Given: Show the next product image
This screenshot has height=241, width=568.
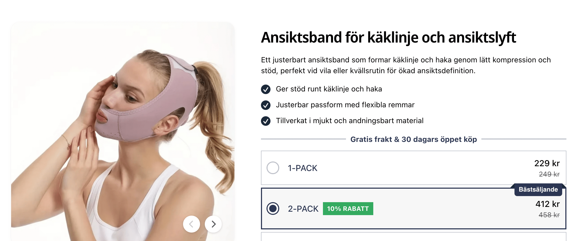Looking at the screenshot, I should pos(213,224).
